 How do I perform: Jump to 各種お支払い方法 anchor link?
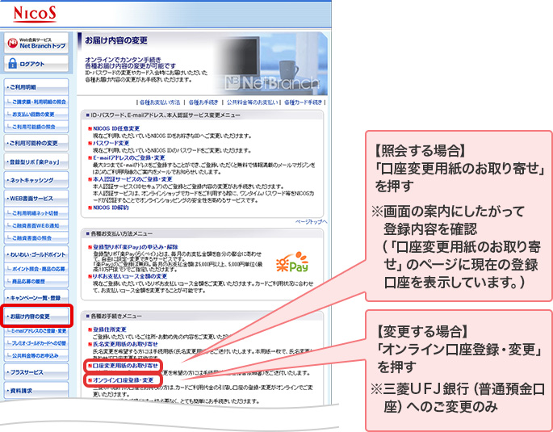pyautogui.click(x=160, y=103)
